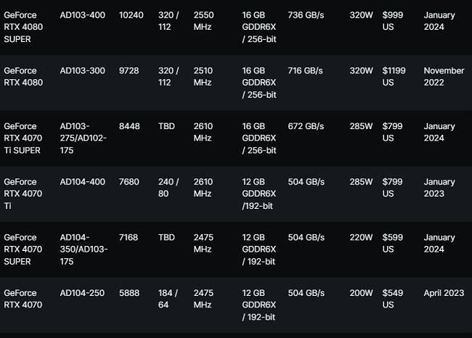Select the AD103-300 chip cell

point(82,71)
